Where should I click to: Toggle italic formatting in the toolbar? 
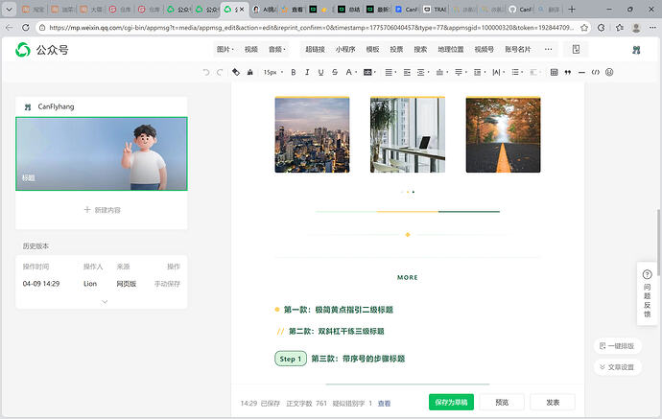click(x=307, y=72)
